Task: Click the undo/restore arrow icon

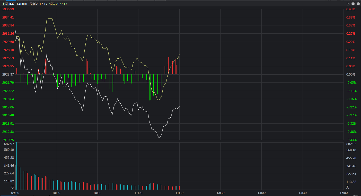Action: 348,4
